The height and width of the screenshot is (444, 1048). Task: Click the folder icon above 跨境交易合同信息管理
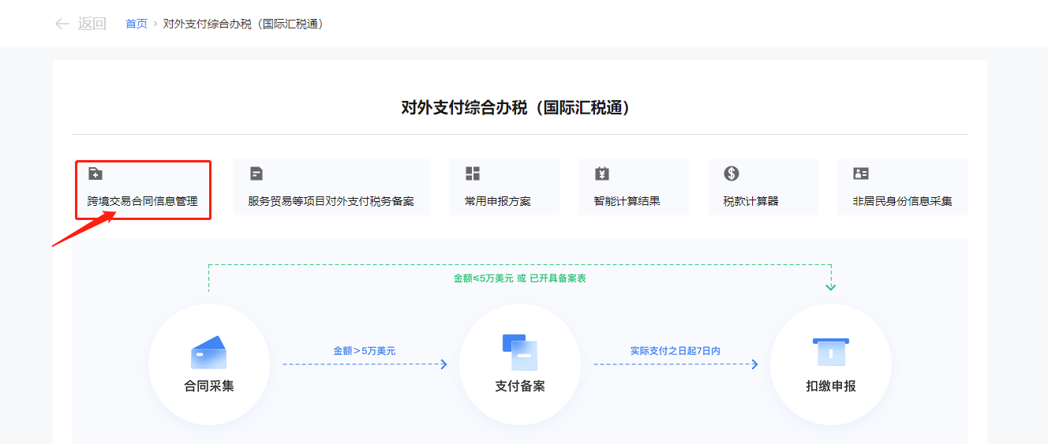point(95,173)
